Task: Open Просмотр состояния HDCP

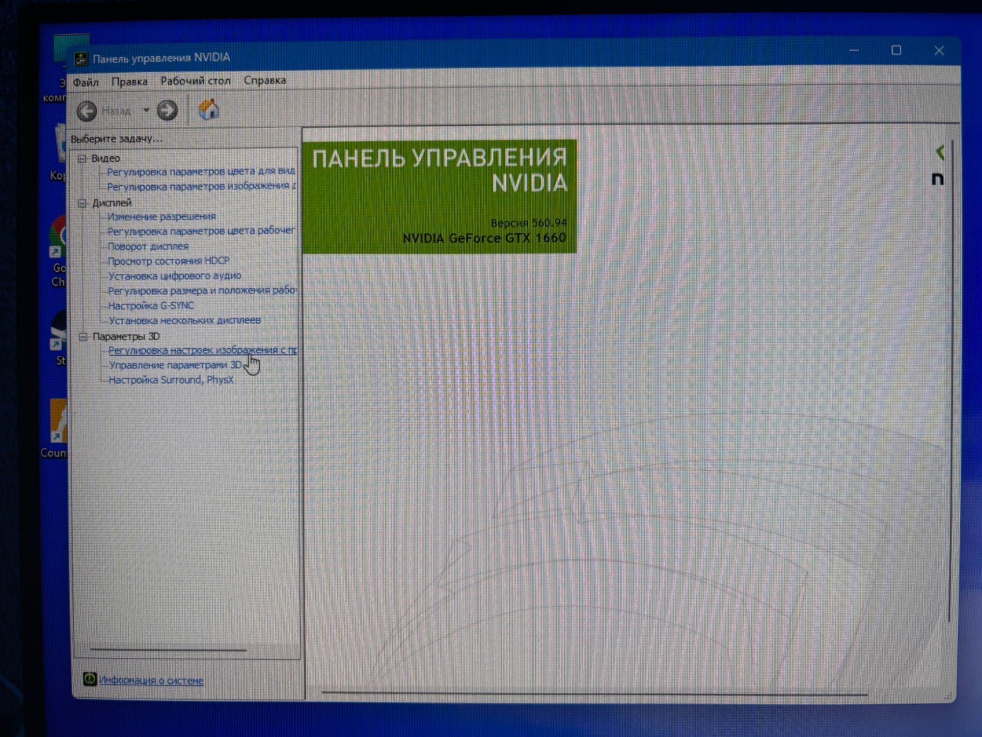Action: (168, 261)
